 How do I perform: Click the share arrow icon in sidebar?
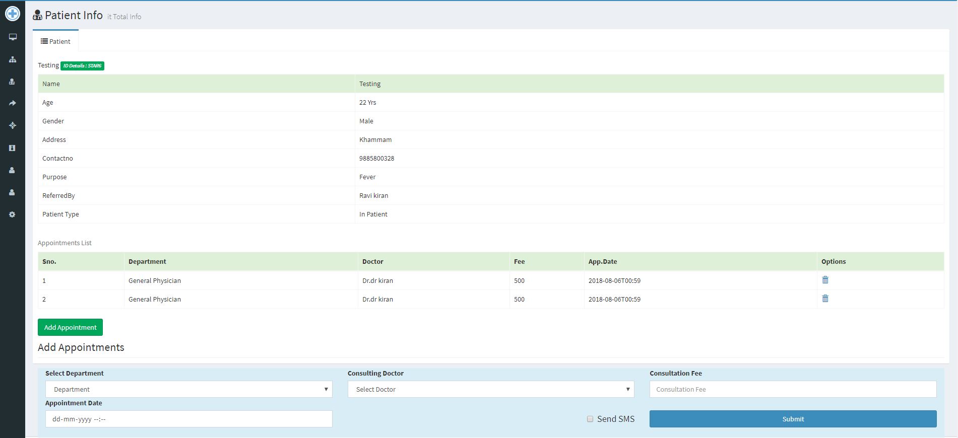click(13, 103)
